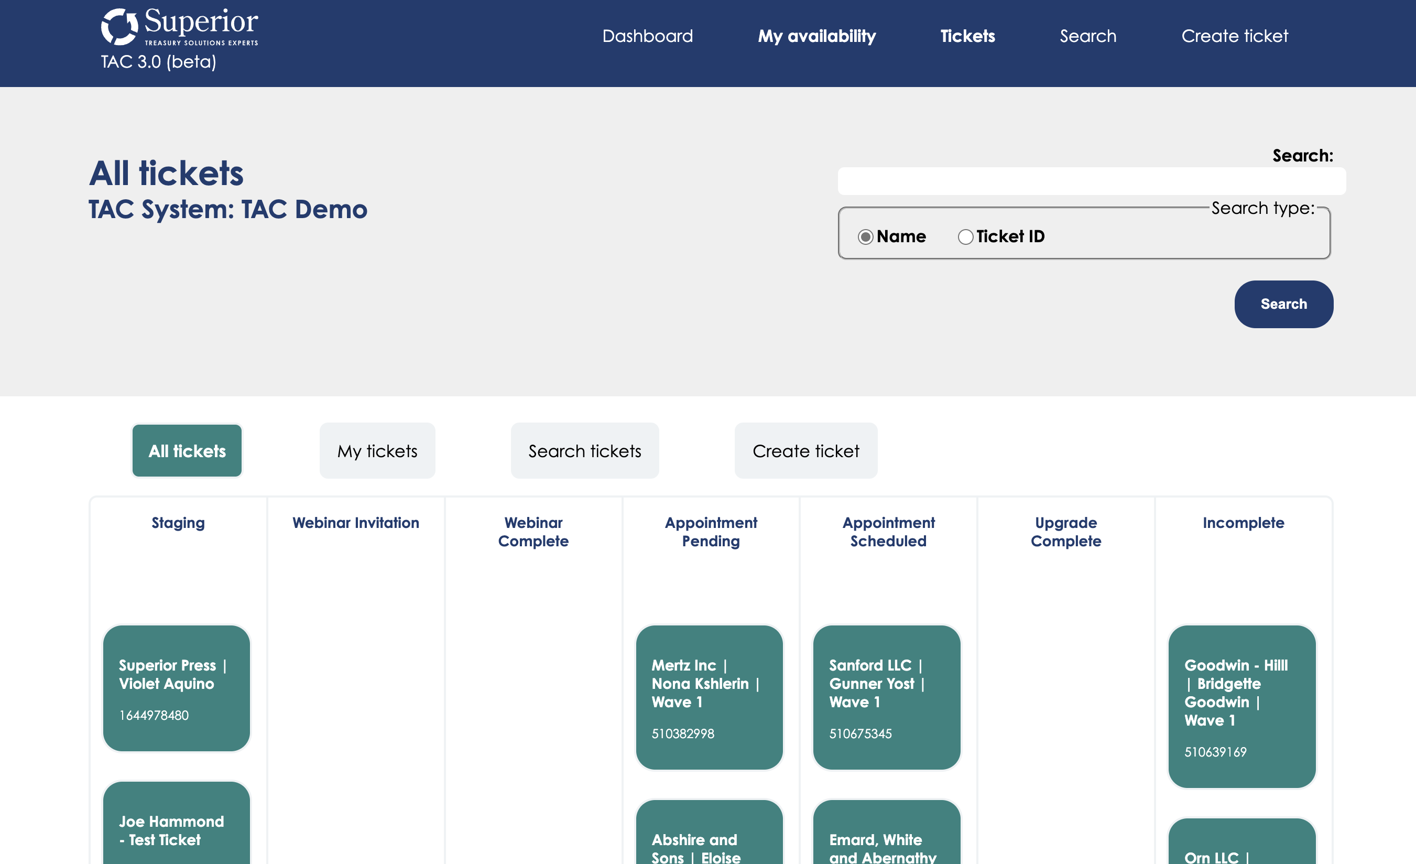The image size is (1416, 864).
Task: Open the Abshire and Sons ticket card
Action: click(709, 833)
